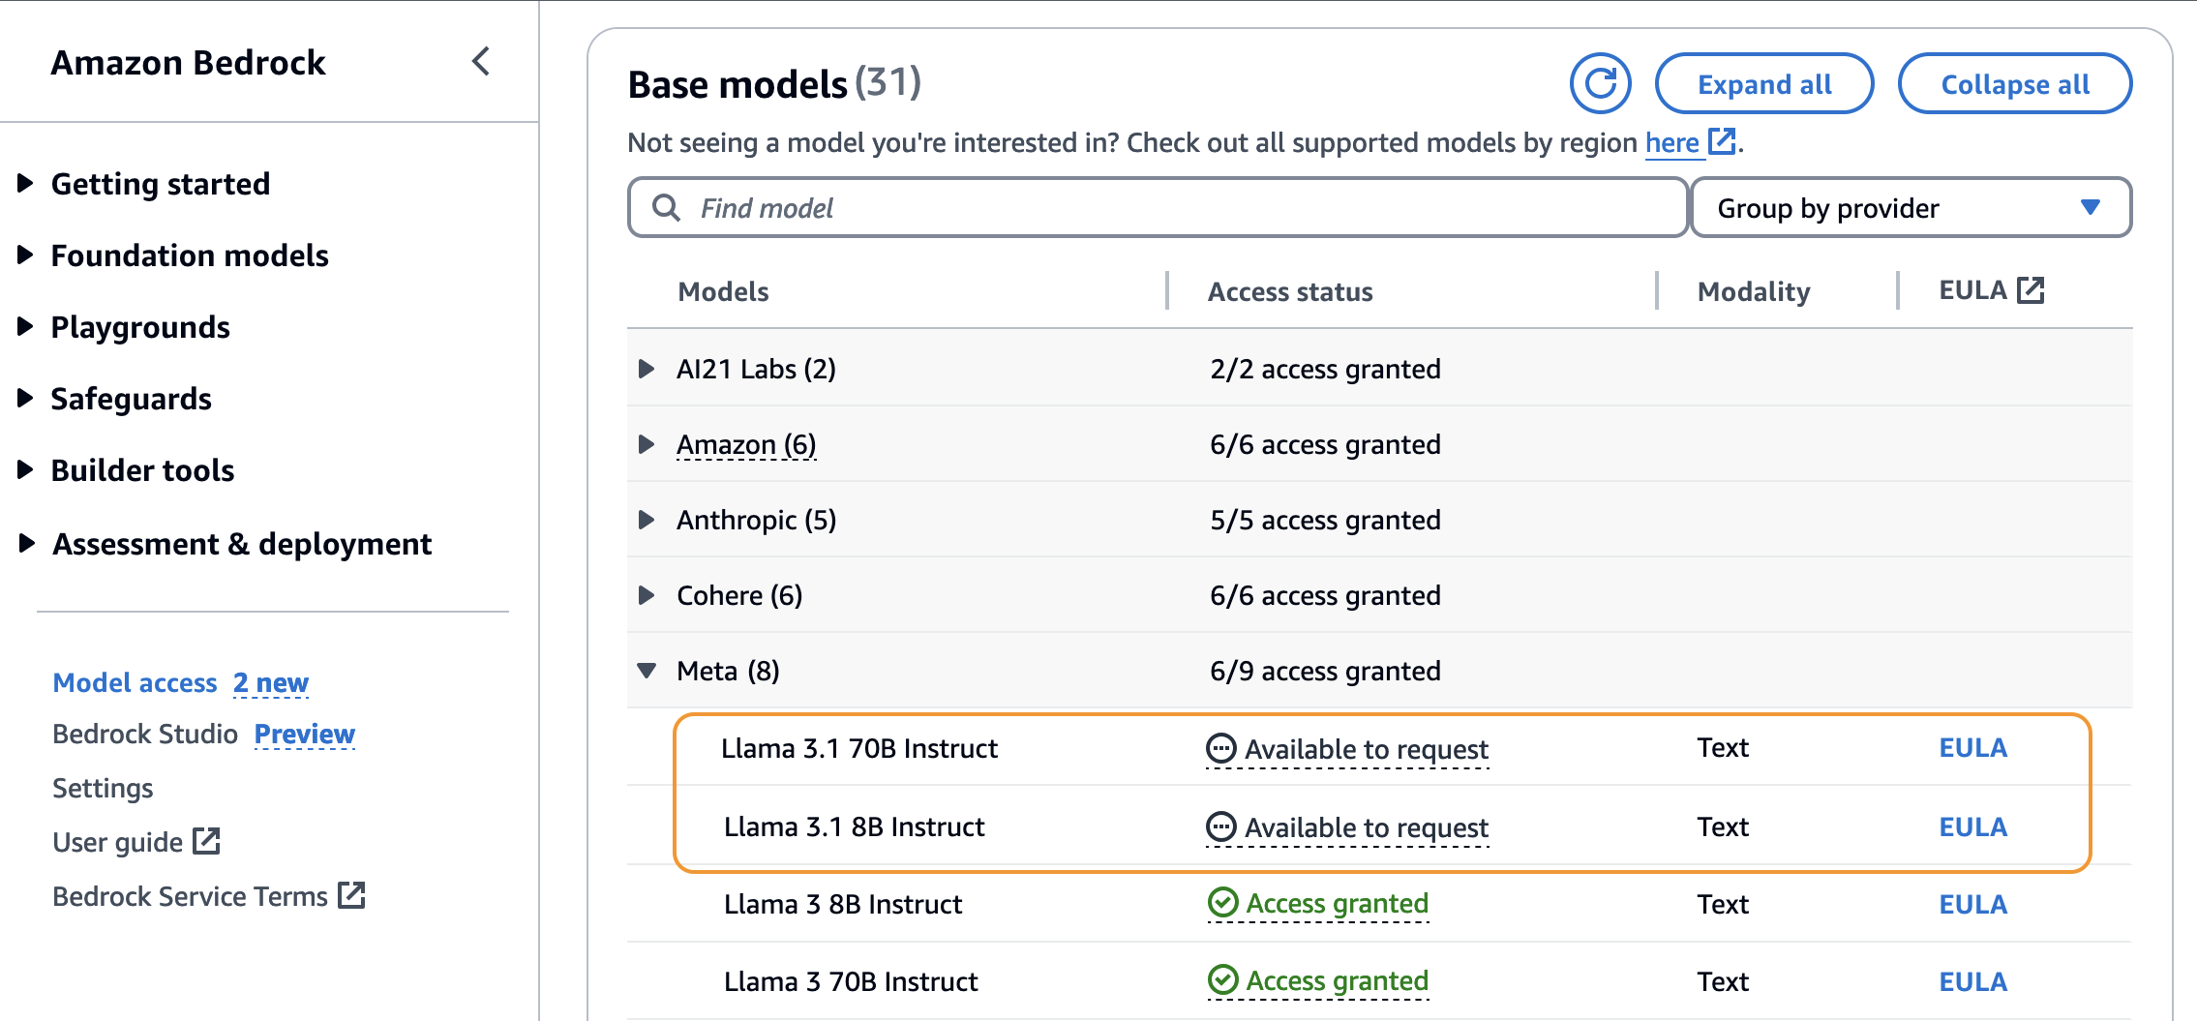Click the external link icon next to here
The height and width of the screenshot is (1021, 2197).
[1722, 142]
